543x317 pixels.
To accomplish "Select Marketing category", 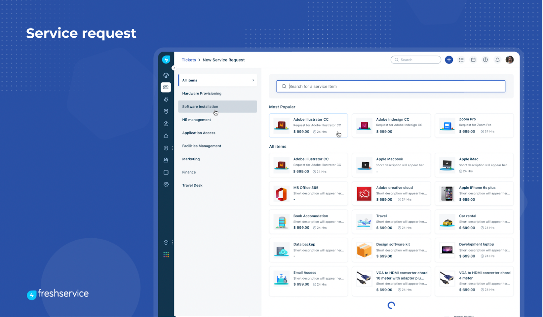I will pos(218,159).
